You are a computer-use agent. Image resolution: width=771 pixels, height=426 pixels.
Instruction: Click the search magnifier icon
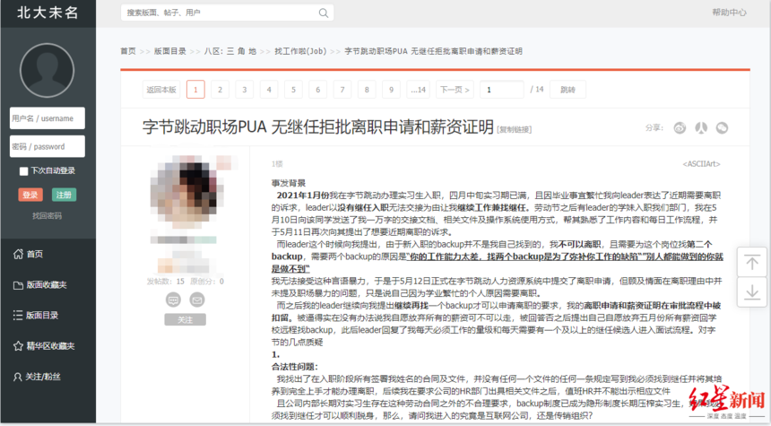(x=323, y=13)
